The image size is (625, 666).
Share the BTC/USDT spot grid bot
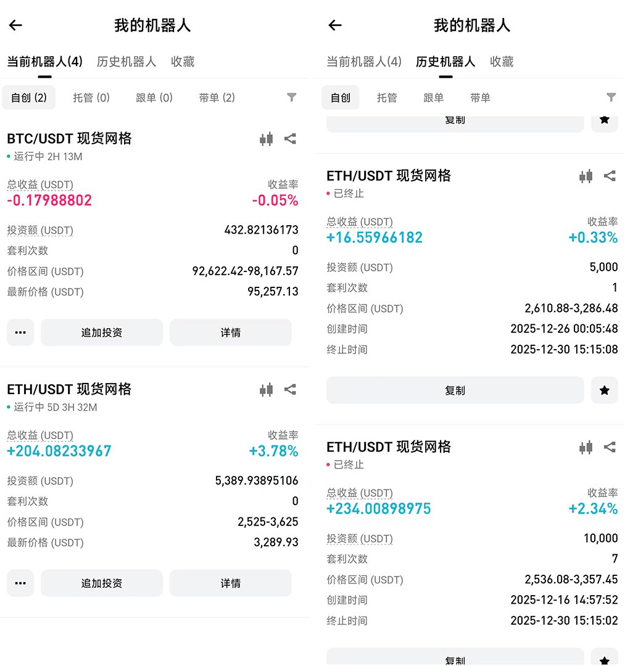[290, 139]
